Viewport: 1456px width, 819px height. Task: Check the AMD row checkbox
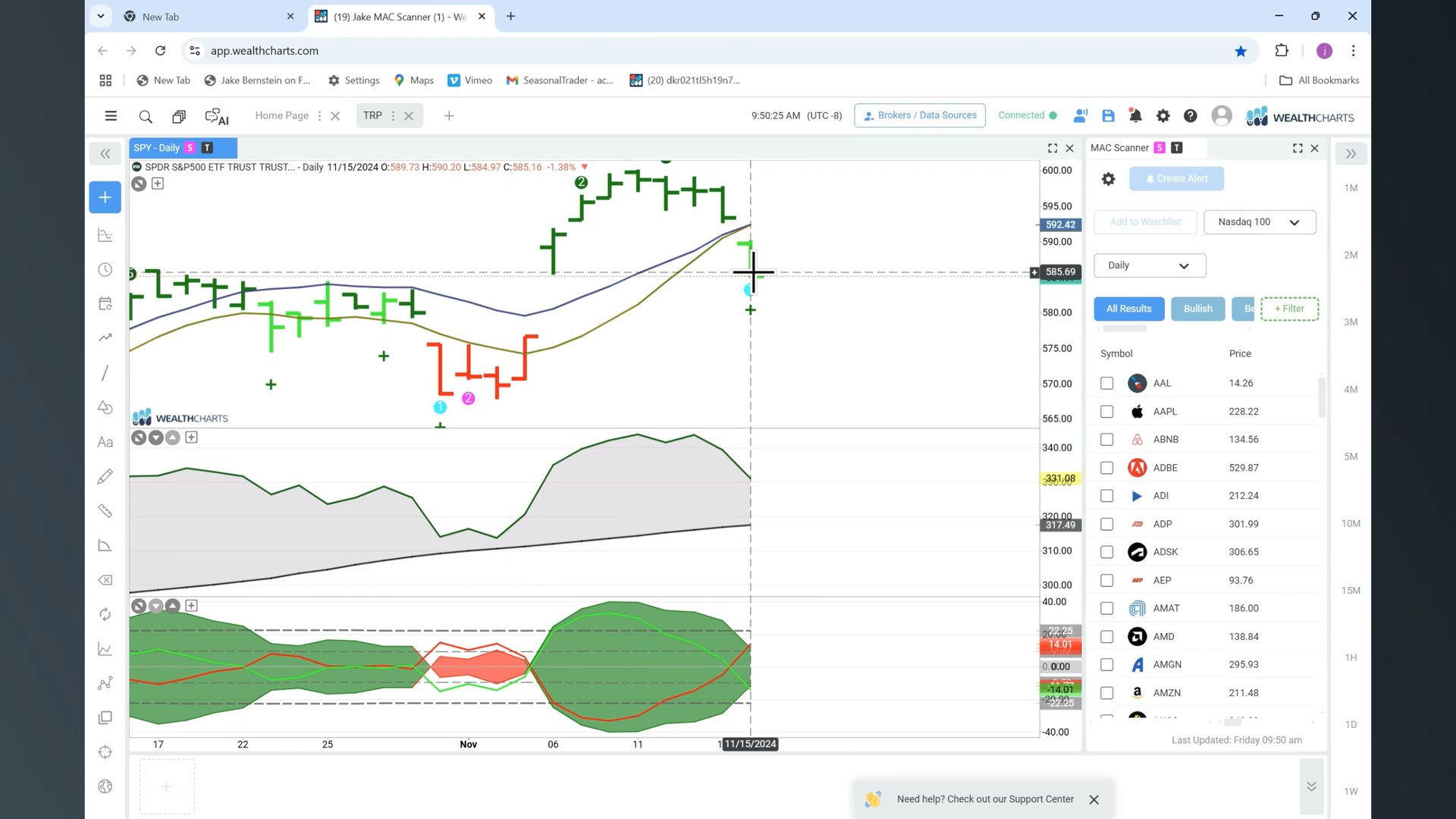click(x=1107, y=637)
